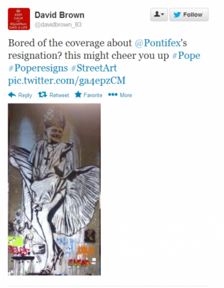Click the Keep Calm profile avatar
Screen dimensions: 224x288
coord(19,19)
